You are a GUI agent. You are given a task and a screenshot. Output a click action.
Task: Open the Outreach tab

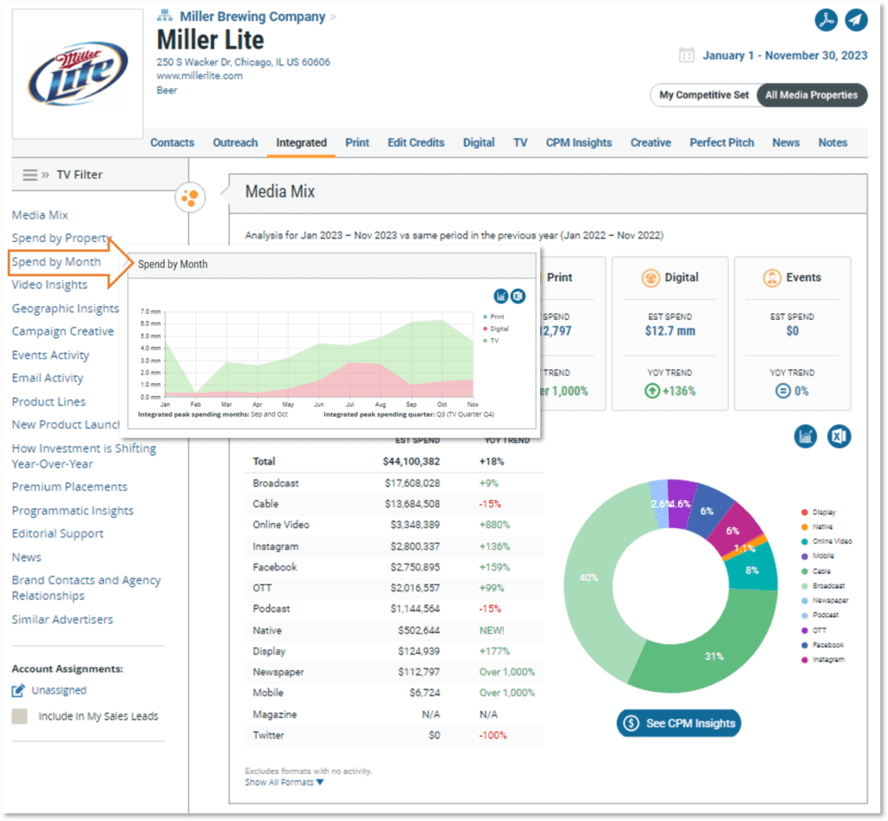(x=235, y=143)
